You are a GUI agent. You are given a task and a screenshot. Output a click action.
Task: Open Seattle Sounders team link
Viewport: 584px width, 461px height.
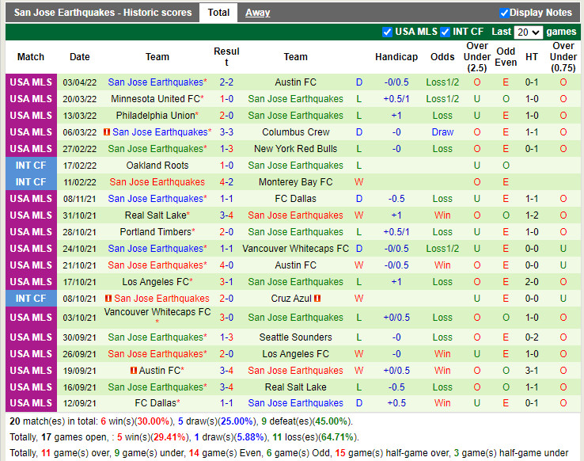tap(295, 337)
